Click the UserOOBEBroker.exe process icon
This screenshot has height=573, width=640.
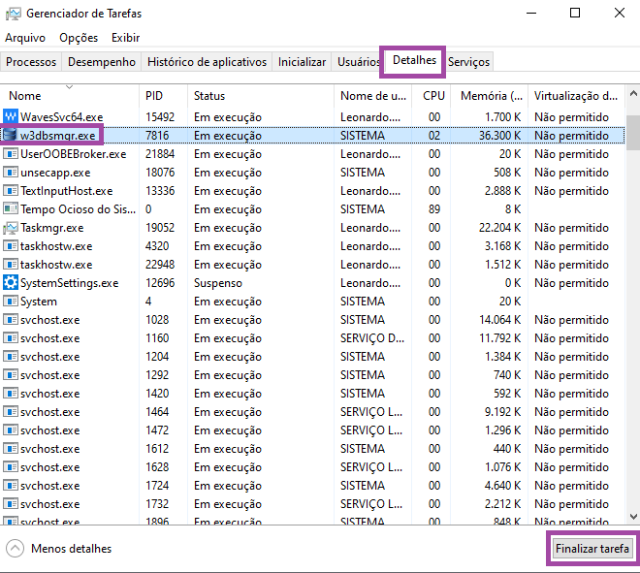[11, 154]
